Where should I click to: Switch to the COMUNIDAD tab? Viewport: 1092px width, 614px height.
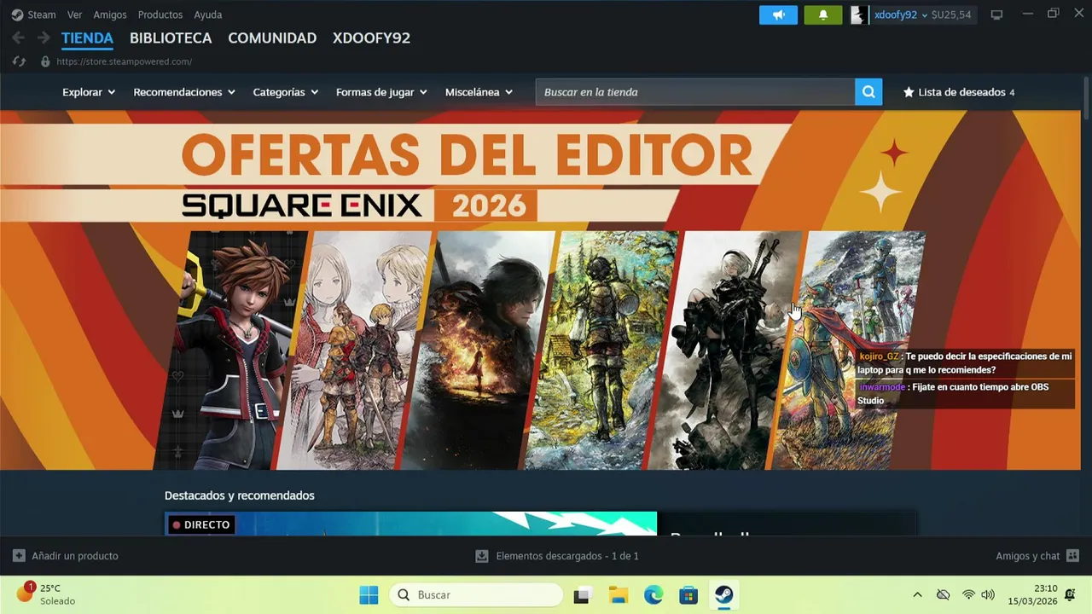coord(272,38)
